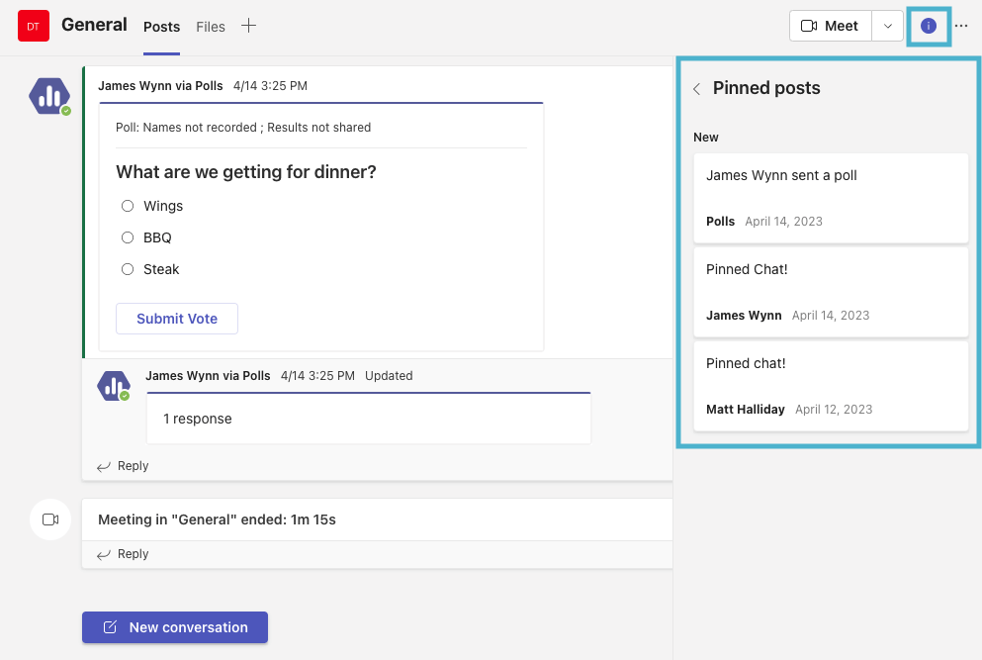The width and height of the screenshot is (982, 660).
Task: Select the Wings poll option
Action: [x=128, y=206]
